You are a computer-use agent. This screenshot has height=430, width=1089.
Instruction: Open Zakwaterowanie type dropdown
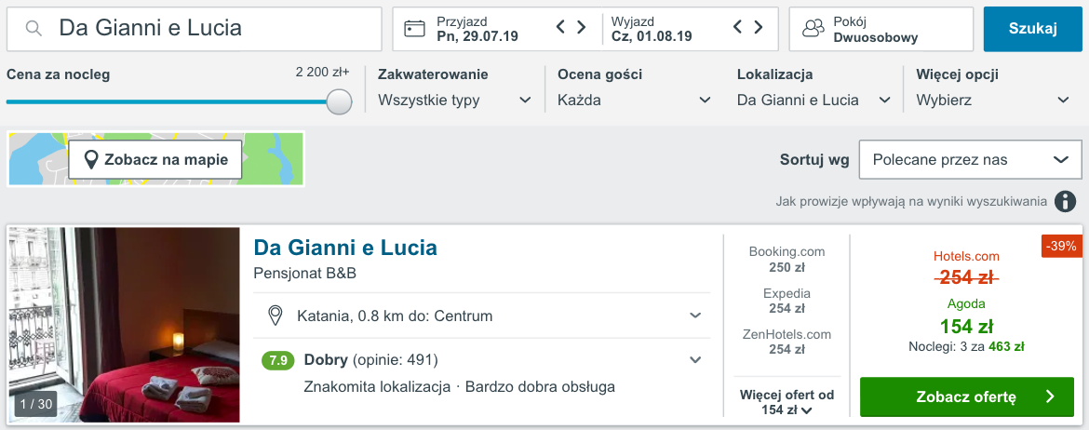(x=455, y=89)
